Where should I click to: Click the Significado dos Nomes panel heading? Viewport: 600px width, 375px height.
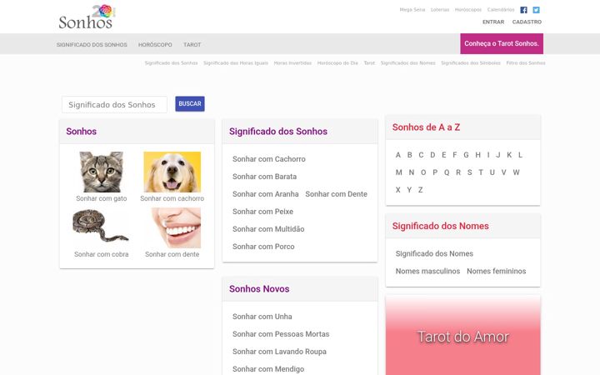point(441,226)
